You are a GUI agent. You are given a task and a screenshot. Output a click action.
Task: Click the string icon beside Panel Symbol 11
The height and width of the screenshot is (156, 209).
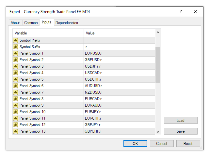pos(16,118)
